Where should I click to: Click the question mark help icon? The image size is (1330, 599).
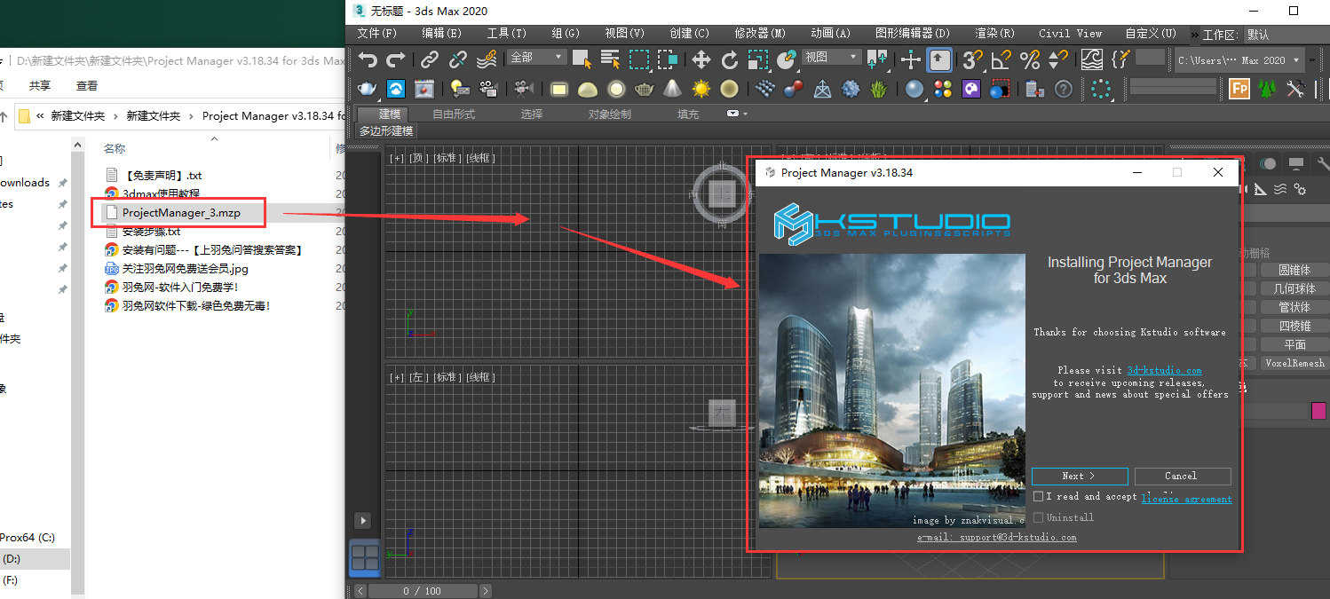pos(1064,89)
